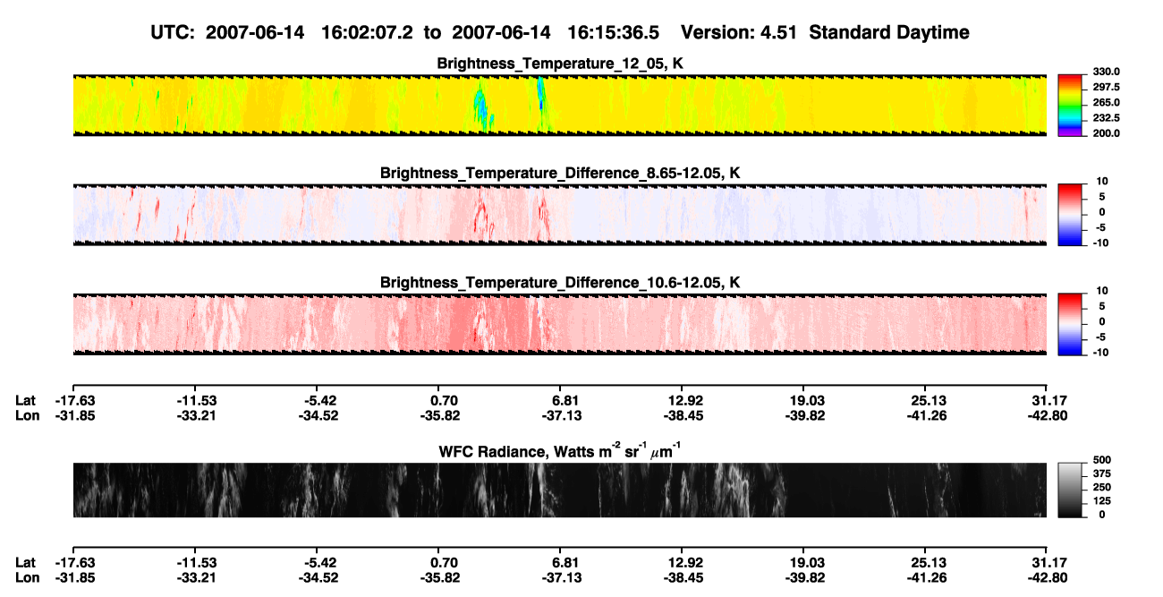The image size is (1163, 597).
Task: Click longitude -33.21 on the bottom axis
Action: click(x=195, y=577)
